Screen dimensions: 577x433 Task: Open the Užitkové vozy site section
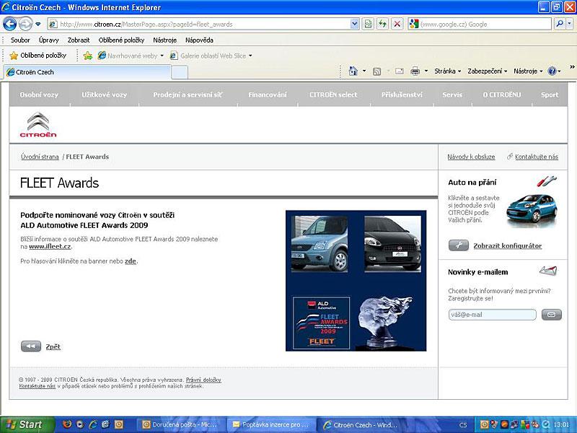tap(104, 95)
